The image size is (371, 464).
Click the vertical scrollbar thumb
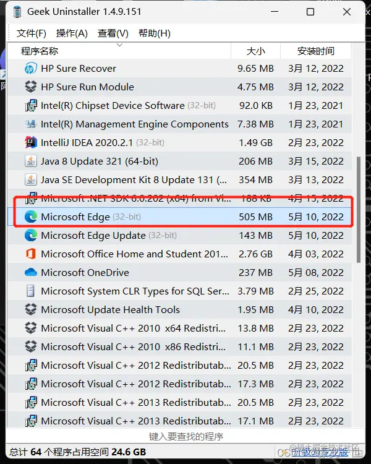point(359,210)
